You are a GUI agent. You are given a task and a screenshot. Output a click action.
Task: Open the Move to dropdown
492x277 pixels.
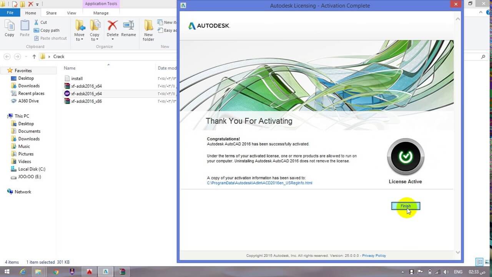(80, 31)
